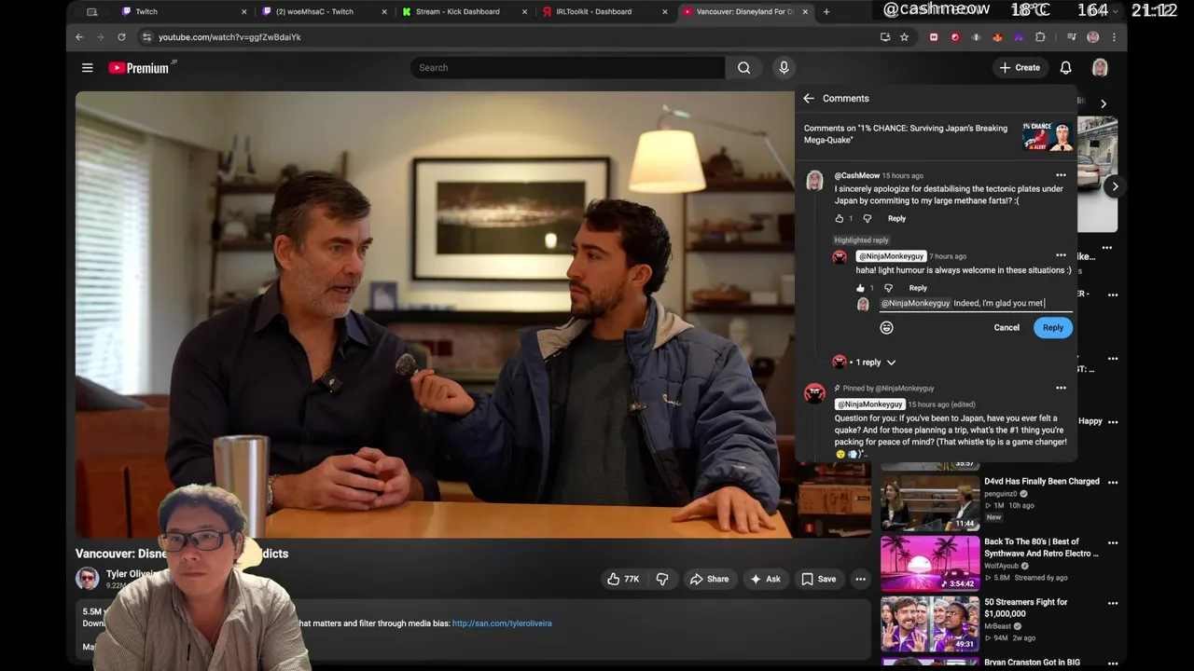The width and height of the screenshot is (1194, 671).
Task: Click the media control toolbar icon
Action: [1072, 37]
